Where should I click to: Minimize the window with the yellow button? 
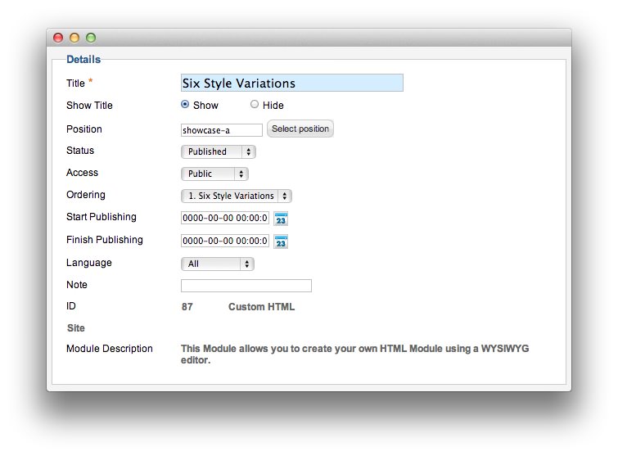(x=74, y=38)
